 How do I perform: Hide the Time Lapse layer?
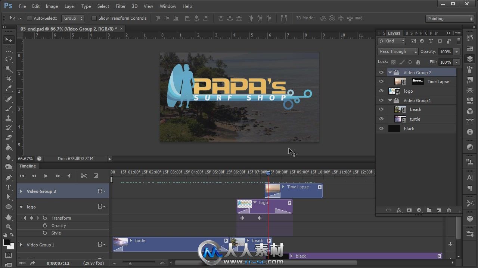(381, 82)
